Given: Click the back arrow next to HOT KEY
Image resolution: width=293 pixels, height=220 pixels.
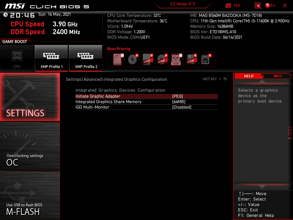Looking at the screenshot, I should pyautogui.click(x=225, y=79).
